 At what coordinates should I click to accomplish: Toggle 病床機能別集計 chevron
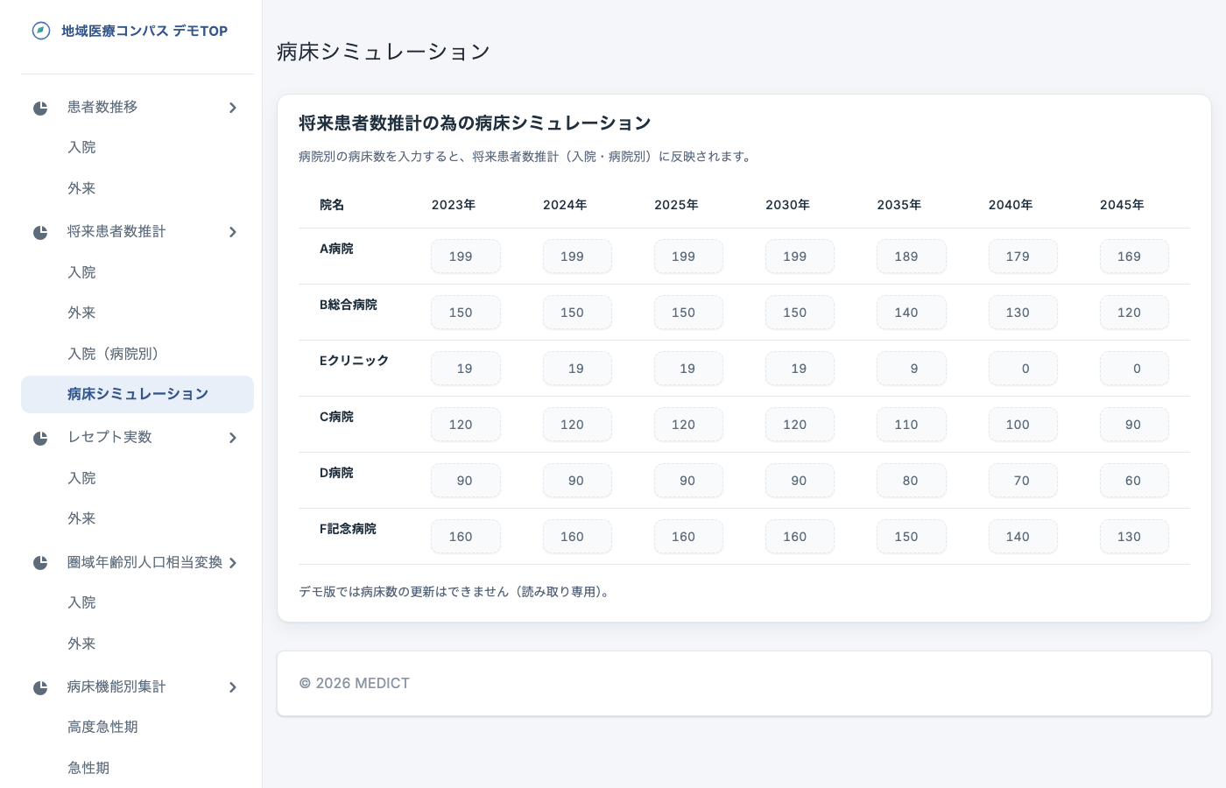(233, 687)
